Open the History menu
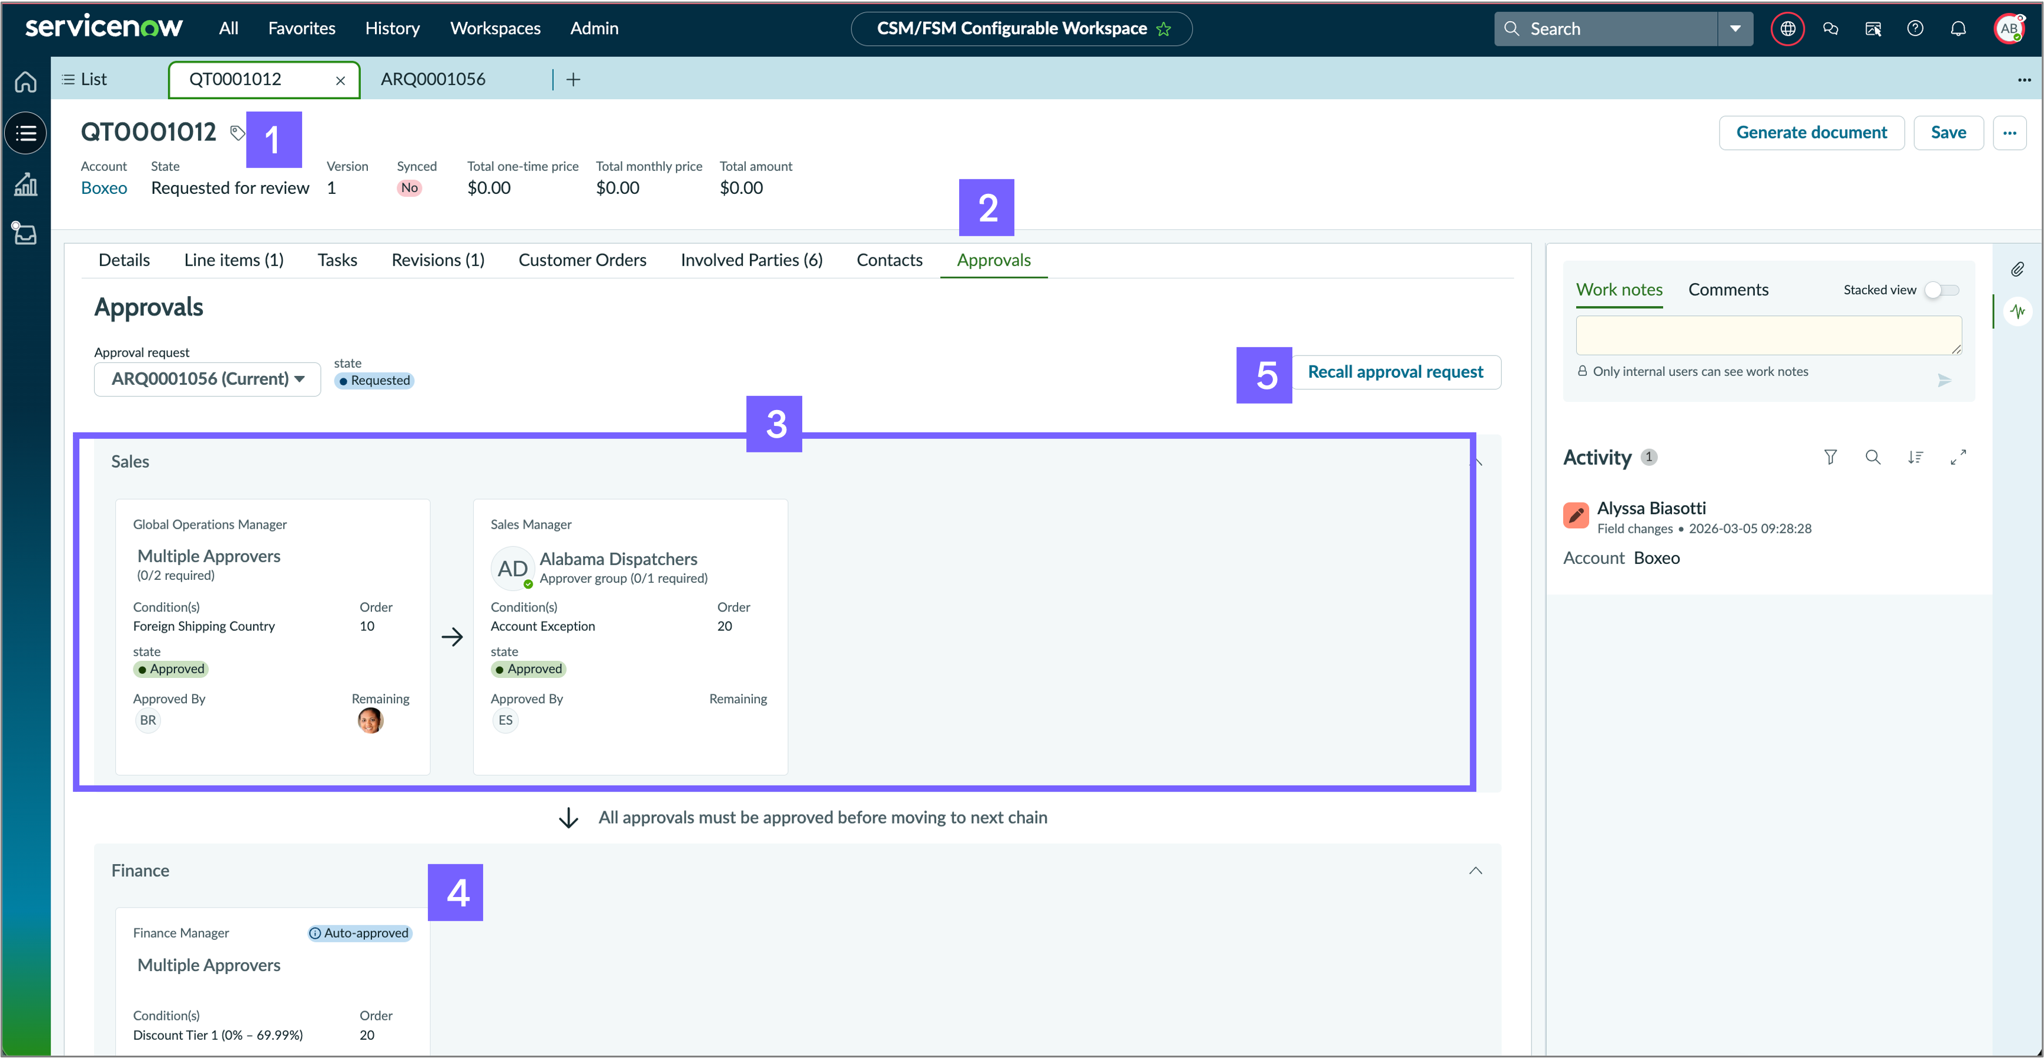This screenshot has width=2044, height=1058. [x=392, y=29]
